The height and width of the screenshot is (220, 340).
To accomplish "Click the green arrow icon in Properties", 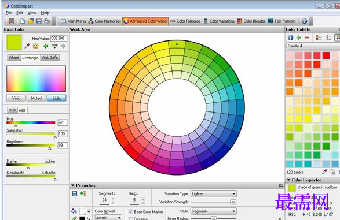I will point(83,193).
